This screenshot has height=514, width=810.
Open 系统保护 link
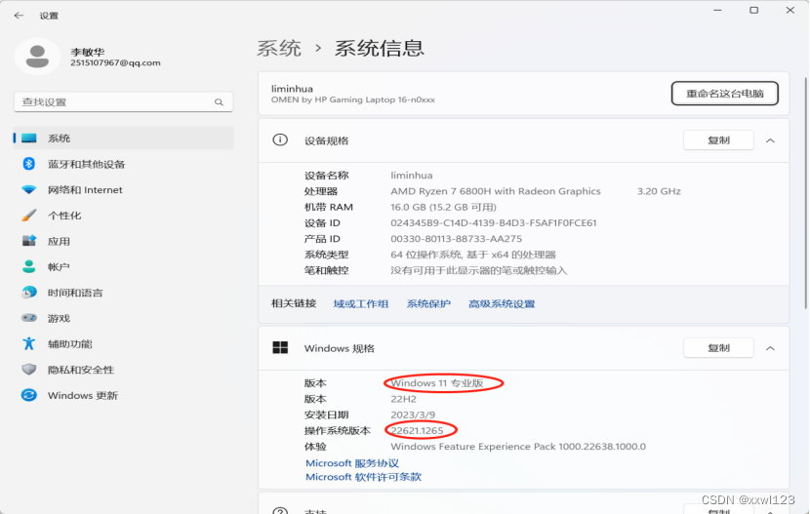(428, 303)
